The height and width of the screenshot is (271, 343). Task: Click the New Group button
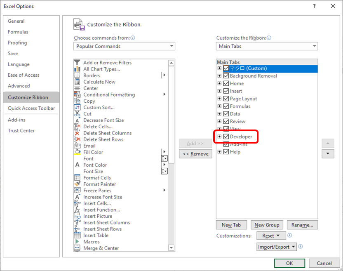tap(267, 225)
